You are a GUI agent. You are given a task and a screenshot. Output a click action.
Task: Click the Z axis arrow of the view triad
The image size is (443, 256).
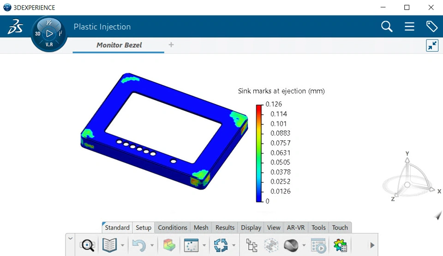(396, 195)
